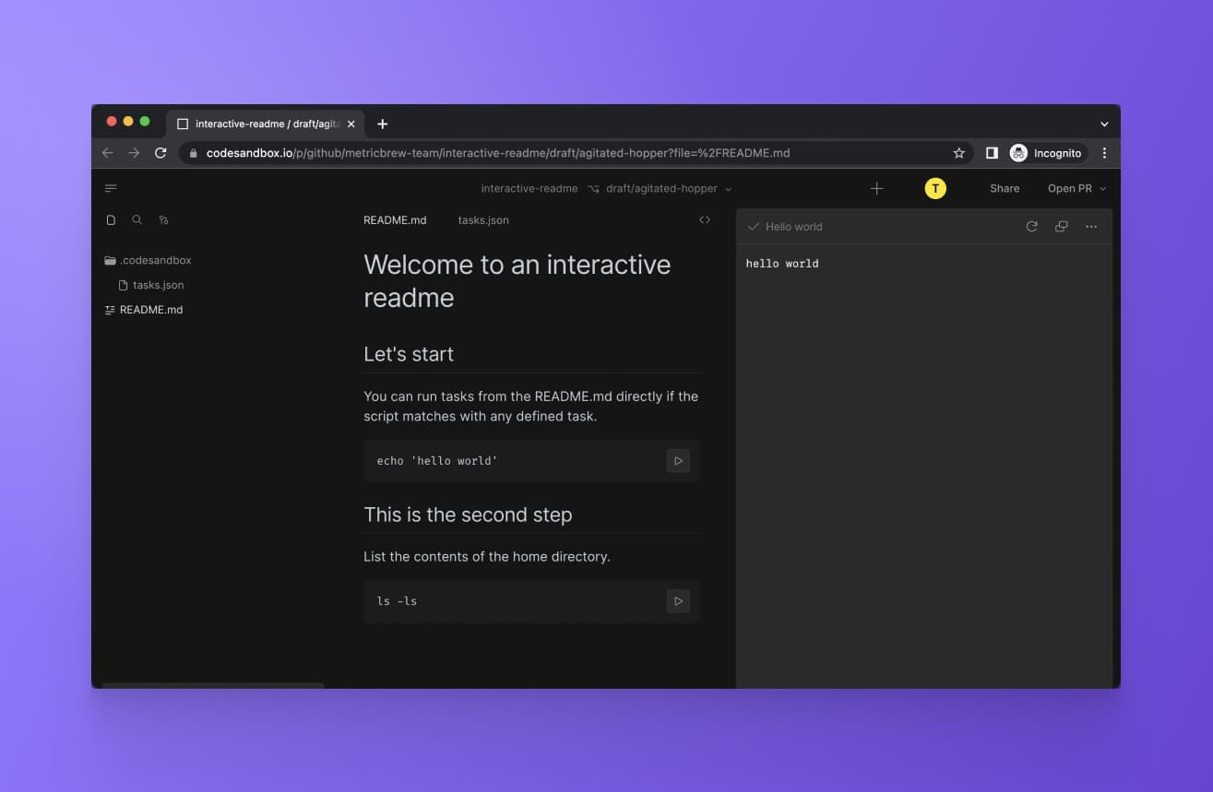Viewport: 1213px width, 792px height.
Task: Run the echo 'hello world' command
Action: coord(678,460)
